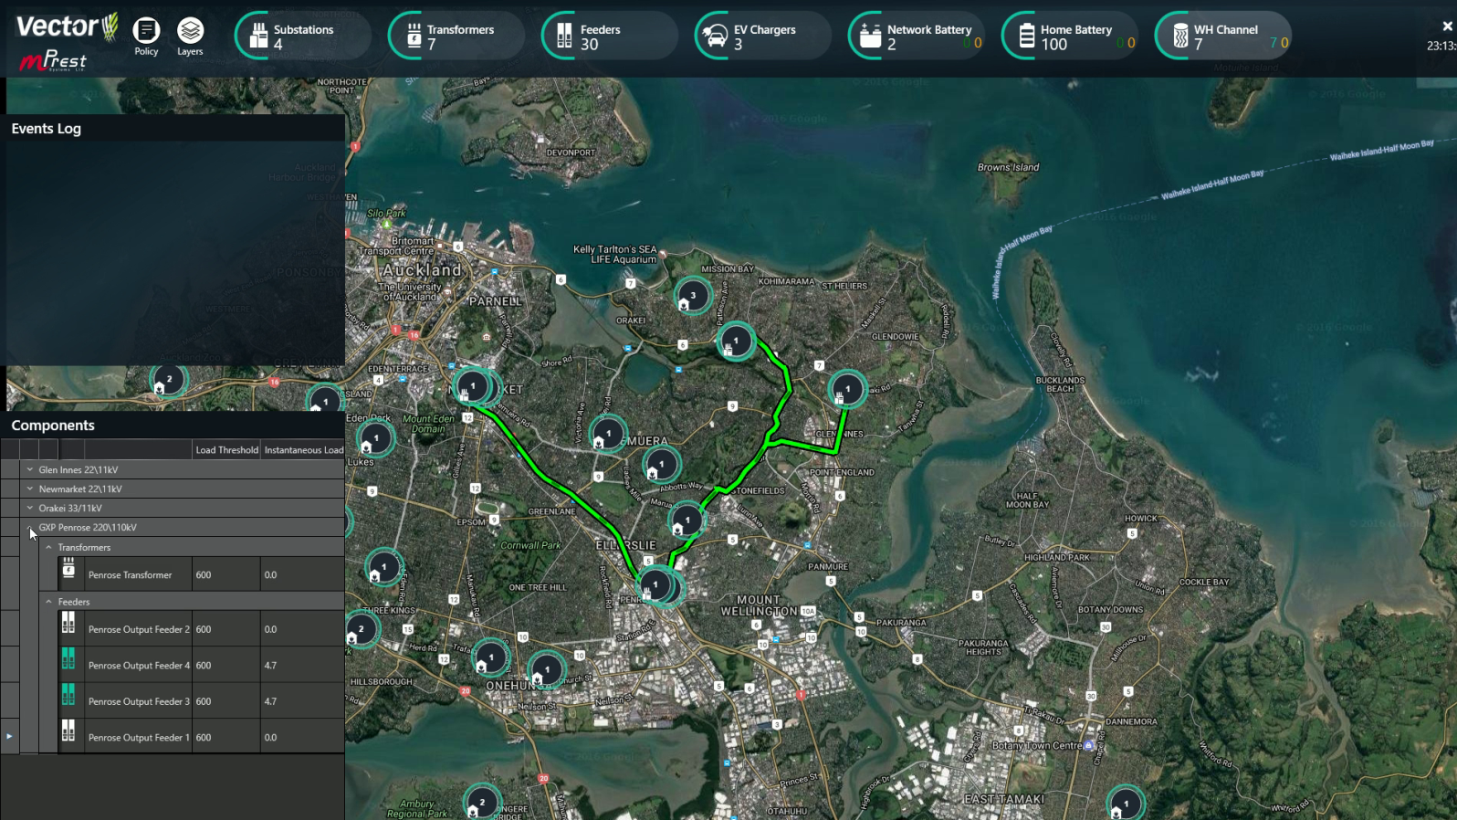Collapse the GXP Penrose 220\110kV node
1457x820 pixels.
coord(30,527)
